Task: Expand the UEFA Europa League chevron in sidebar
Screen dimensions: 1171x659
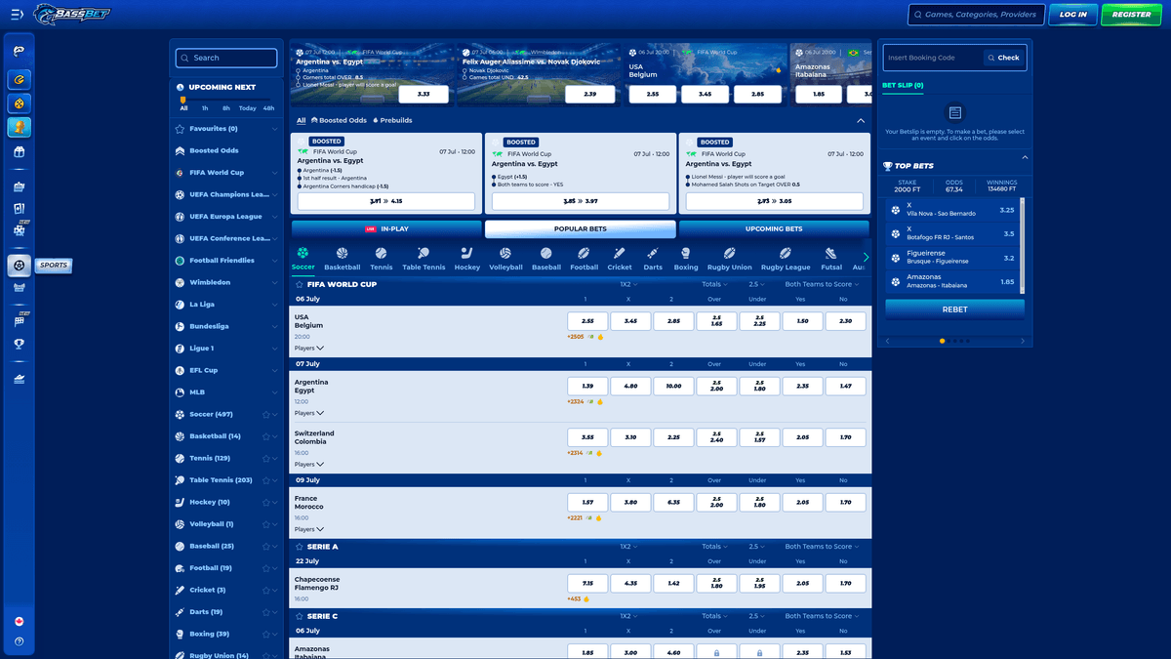Action: click(x=275, y=217)
